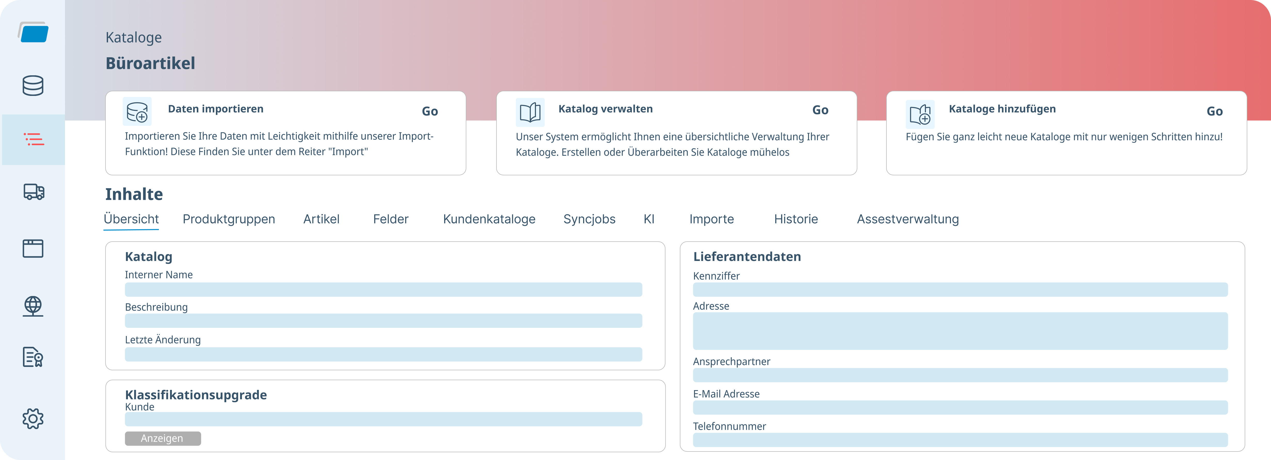Click the Daten importieren database-plus icon

(x=137, y=111)
